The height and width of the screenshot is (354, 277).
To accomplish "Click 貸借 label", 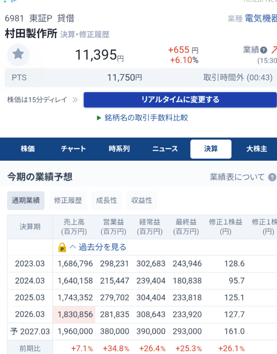I will (x=66, y=18).
